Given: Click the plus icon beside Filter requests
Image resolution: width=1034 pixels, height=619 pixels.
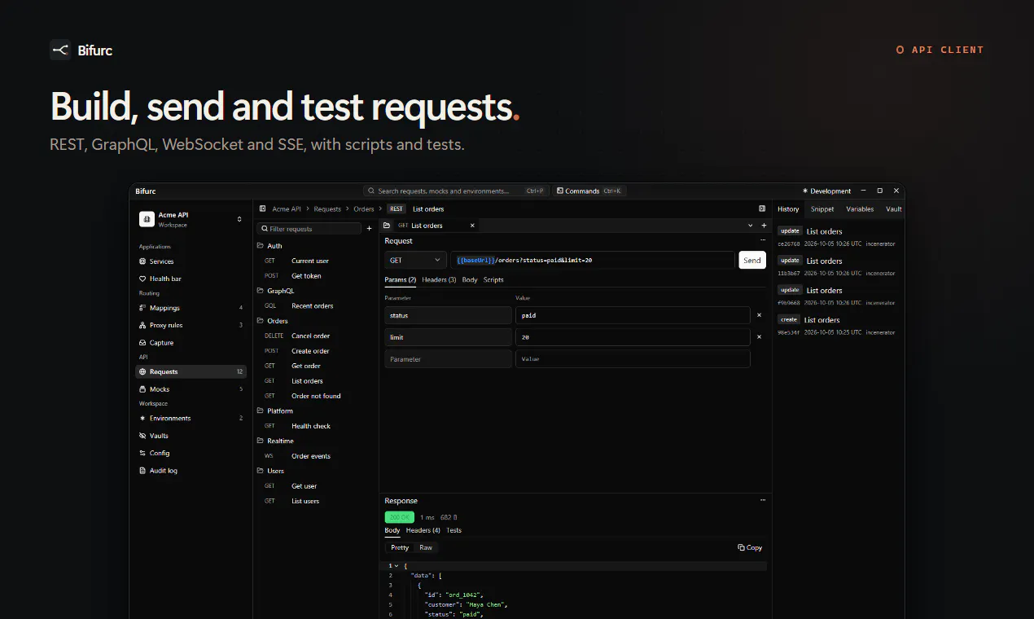Looking at the screenshot, I should 369,229.
